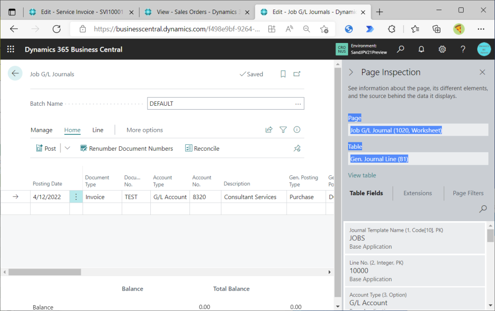This screenshot has width=495, height=311.
Task: Show More options
Action: point(145,130)
